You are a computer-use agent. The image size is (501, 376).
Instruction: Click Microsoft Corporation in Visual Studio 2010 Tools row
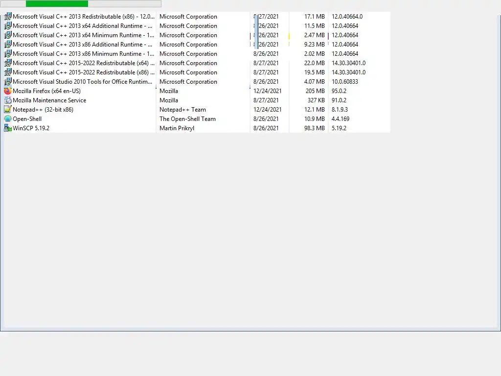[188, 82]
